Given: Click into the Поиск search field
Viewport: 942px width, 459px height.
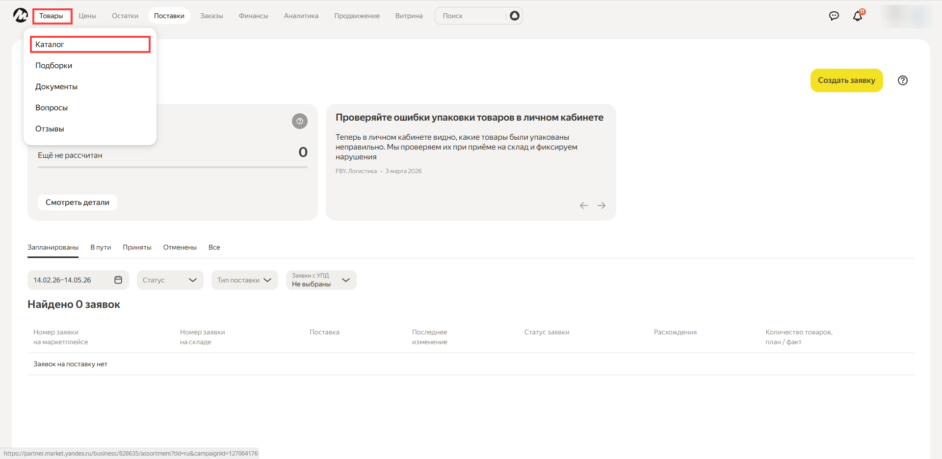Looking at the screenshot, I should (470, 16).
